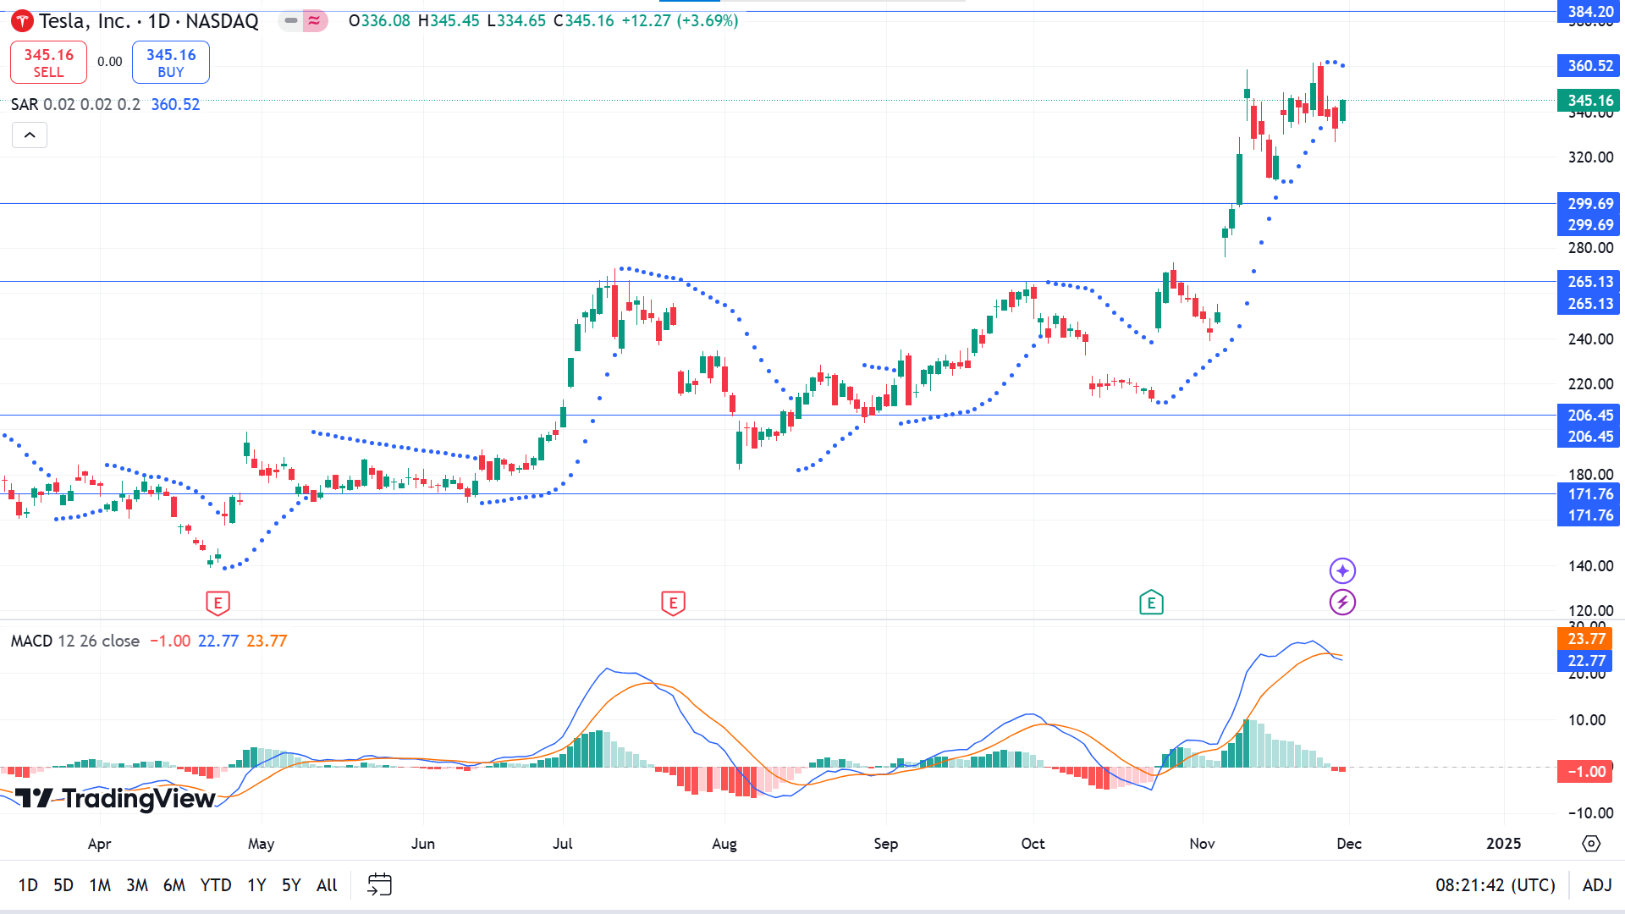Screen dimensions: 1625x914
Task: Click the 345.16 BUY button
Action: click(171, 63)
